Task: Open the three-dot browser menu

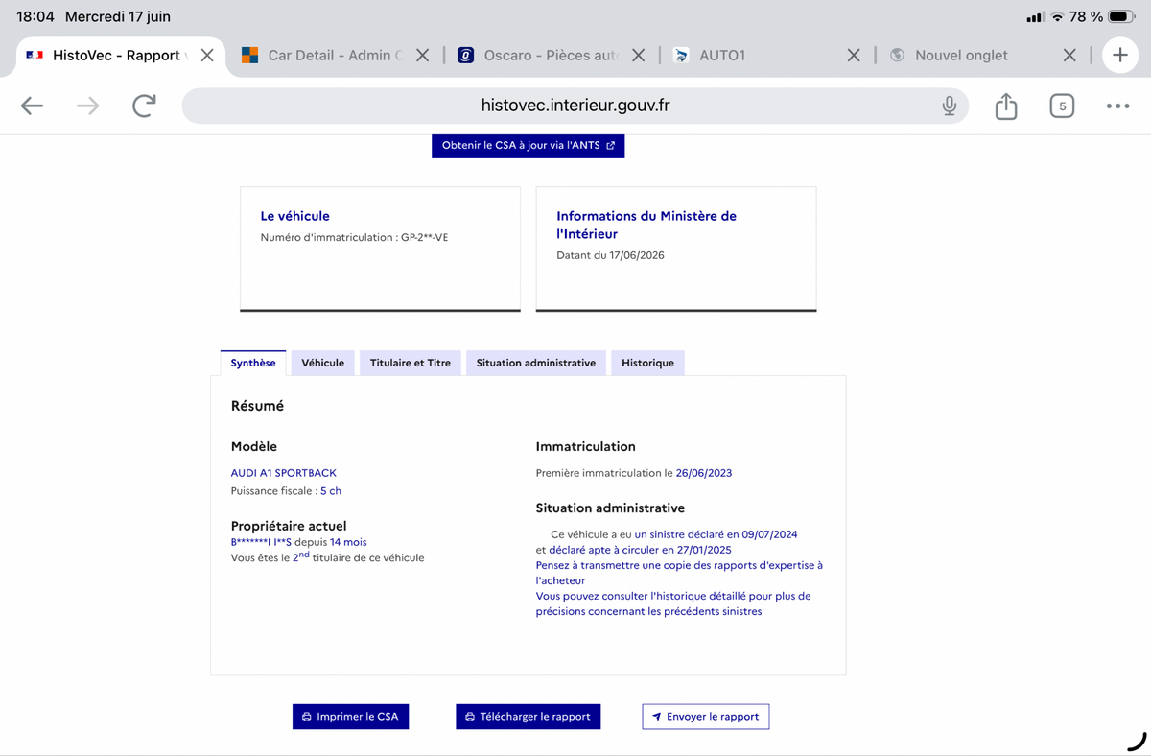Action: point(1117,106)
